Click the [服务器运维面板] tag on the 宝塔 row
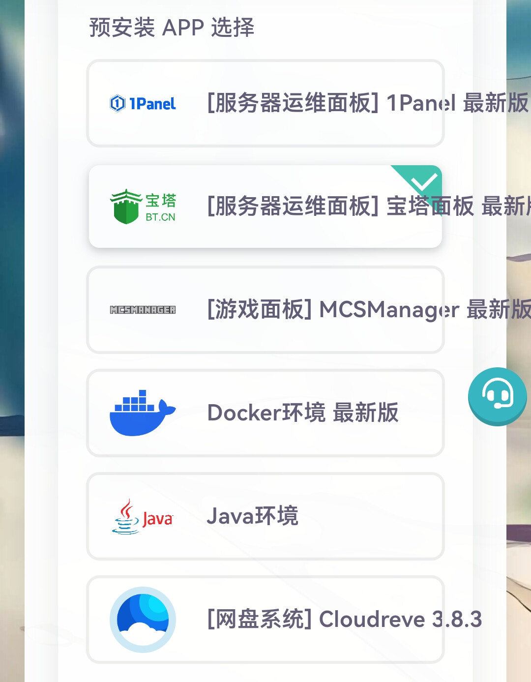Image resolution: width=531 pixels, height=682 pixels. coord(293,207)
